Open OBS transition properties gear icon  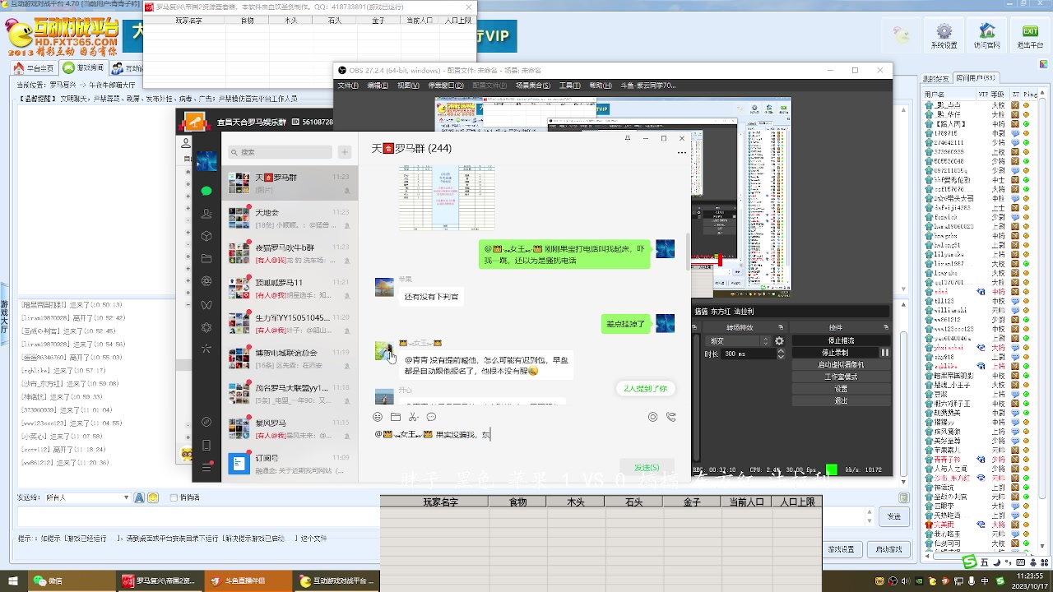point(779,341)
